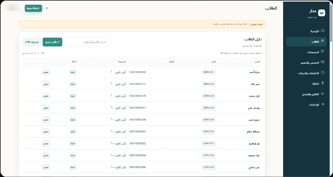Click the home icon beside الرئيسية
Image resolution: width=333 pixels, height=177 pixels.
pos(322,31)
